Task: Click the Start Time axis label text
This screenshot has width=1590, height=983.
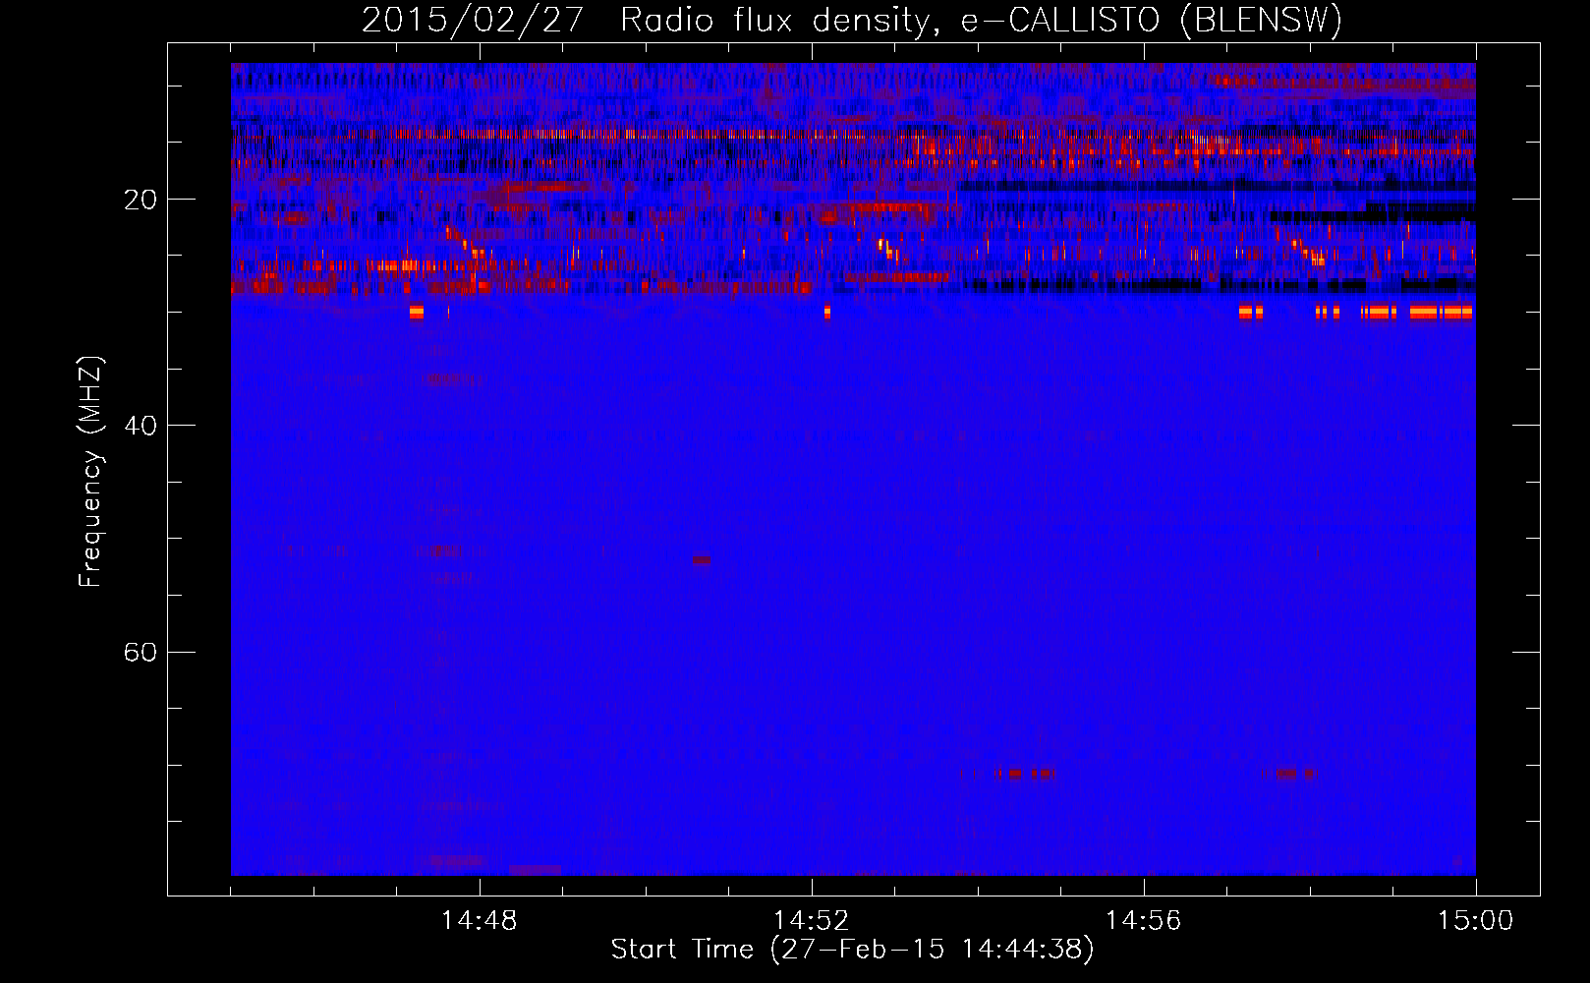Action: click(852, 950)
